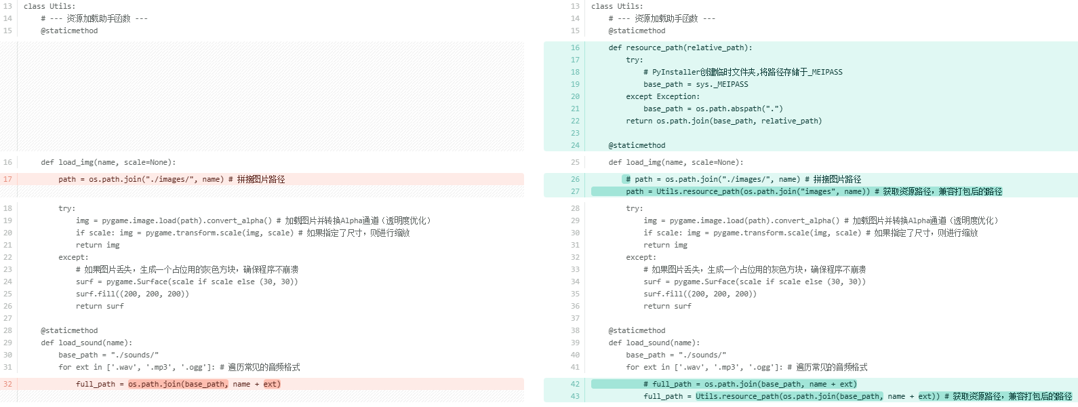This screenshot has height=407, width=1078.
Task: Click 'class Utils:' in the left pane
Action: 49,6
